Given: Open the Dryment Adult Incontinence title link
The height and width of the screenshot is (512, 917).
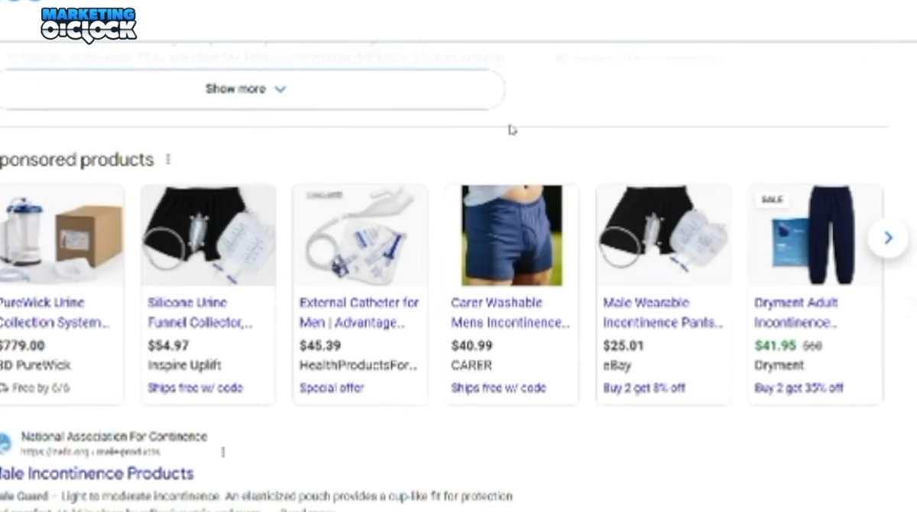Looking at the screenshot, I should click(x=796, y=313).
